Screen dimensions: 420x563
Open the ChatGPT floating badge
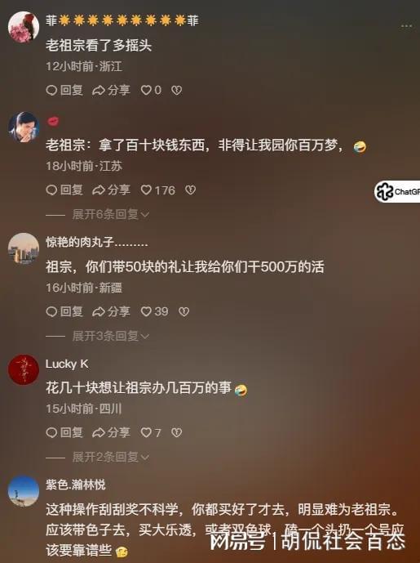397,192
